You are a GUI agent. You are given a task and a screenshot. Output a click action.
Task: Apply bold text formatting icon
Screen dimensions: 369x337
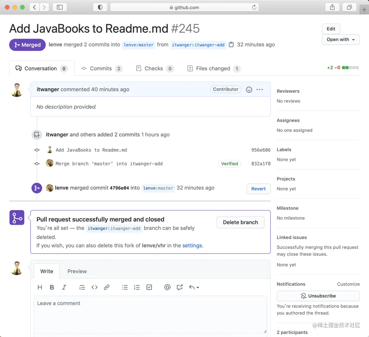[x=52, y=287]
